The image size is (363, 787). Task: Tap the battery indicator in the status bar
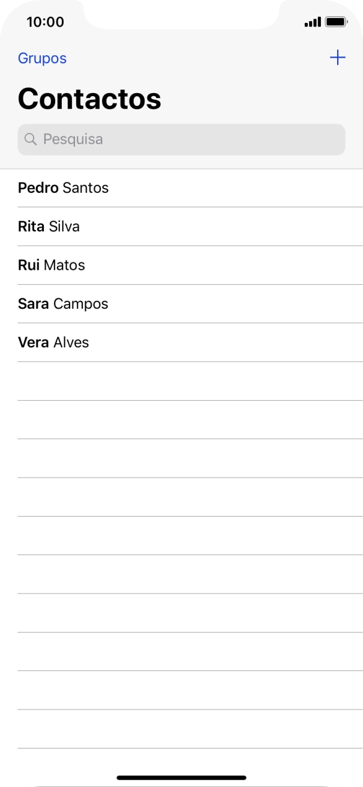pyautogui.click(x=336, y=22)
